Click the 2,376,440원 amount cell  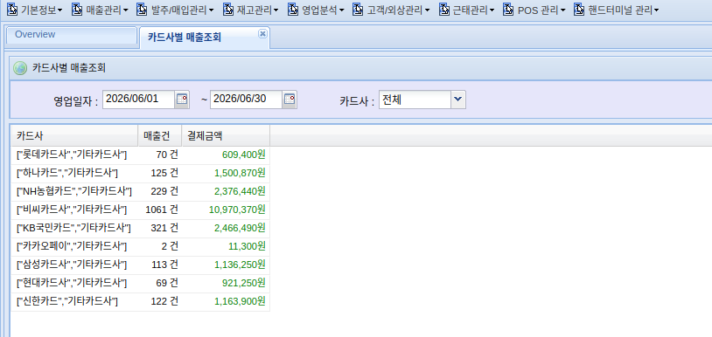(x=226, y=191)
